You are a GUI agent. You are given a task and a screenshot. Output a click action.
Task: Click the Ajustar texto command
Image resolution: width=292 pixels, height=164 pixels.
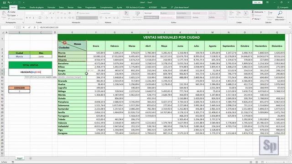(x=83, y=13)
